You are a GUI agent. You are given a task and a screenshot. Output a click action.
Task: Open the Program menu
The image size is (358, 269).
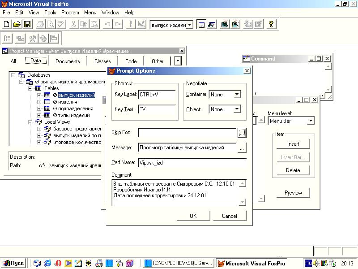pos(70,13)
